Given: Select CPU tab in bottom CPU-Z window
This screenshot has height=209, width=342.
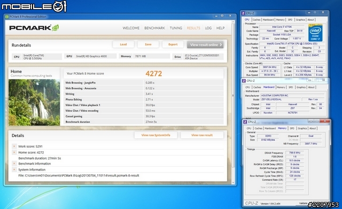Looking at the screenshot, I should [249, 128].
